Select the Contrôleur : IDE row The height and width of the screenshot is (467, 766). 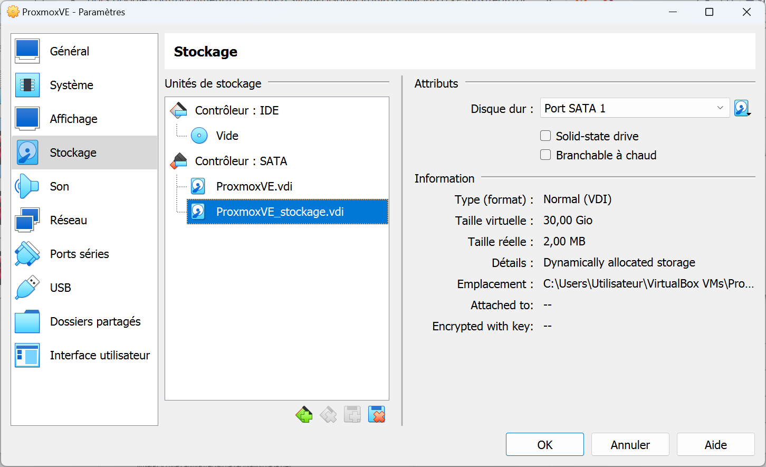(x=277, y=110)
